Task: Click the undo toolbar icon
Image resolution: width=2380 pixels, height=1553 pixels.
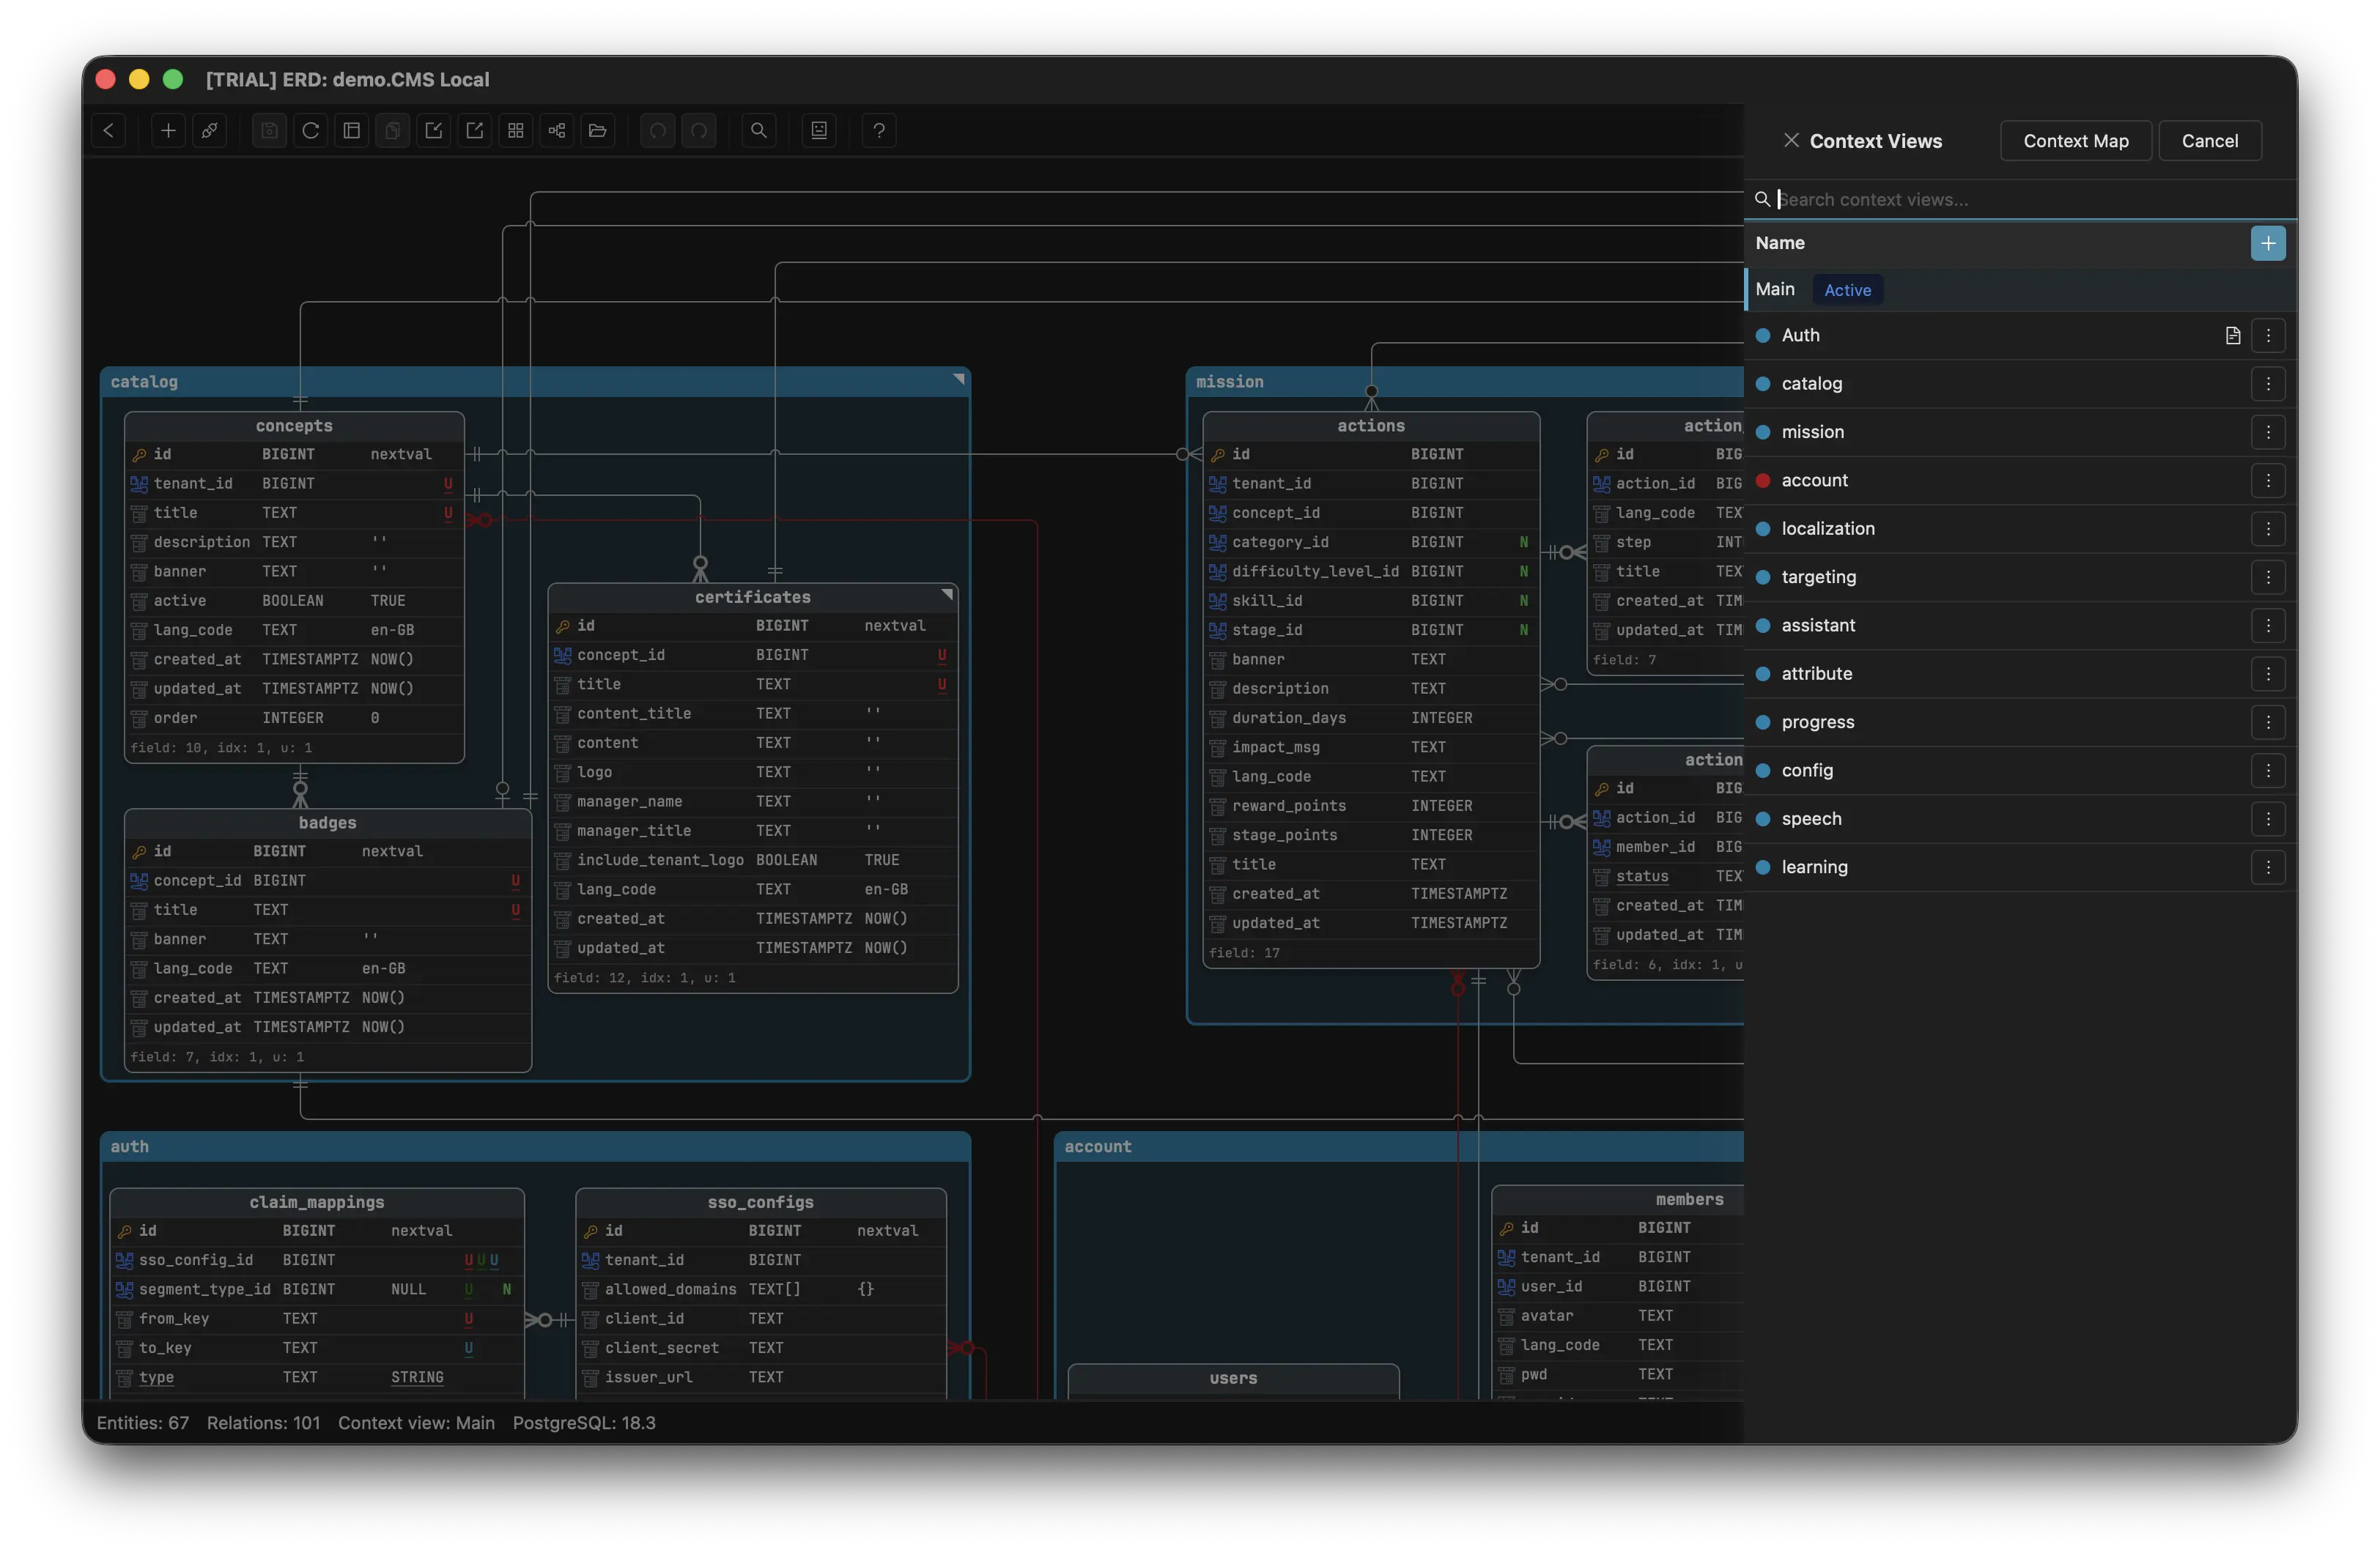Action: click(x=657, y=130)
